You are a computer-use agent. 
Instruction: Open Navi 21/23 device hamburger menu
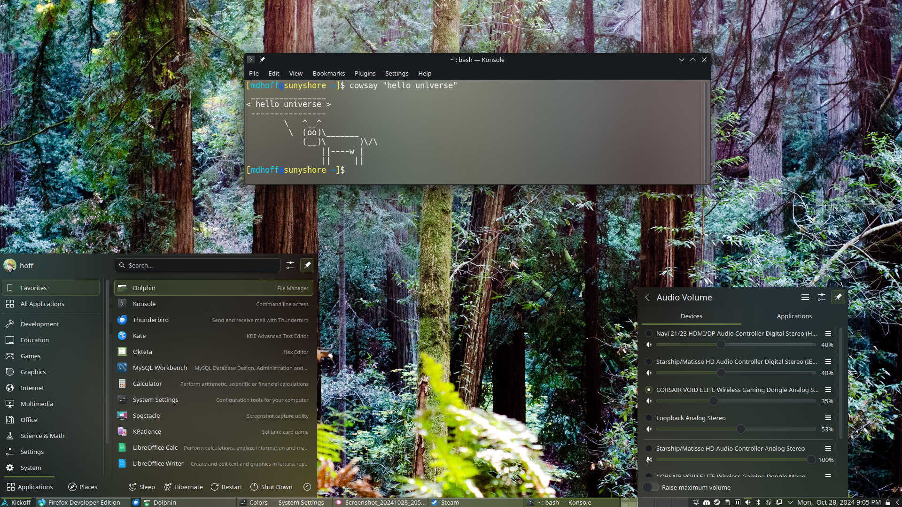(828, 333)
